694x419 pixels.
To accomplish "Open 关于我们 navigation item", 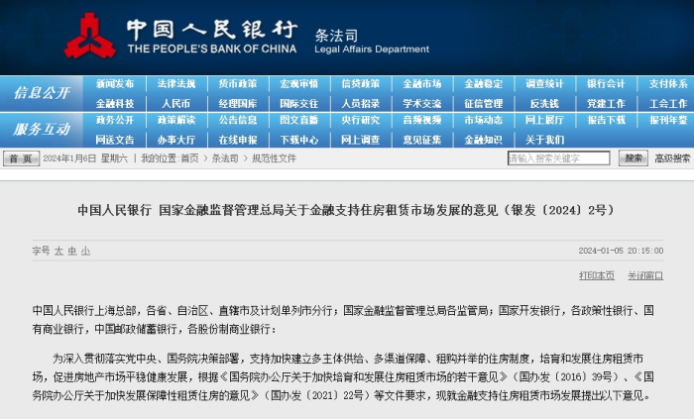I will tap(544, 140).
